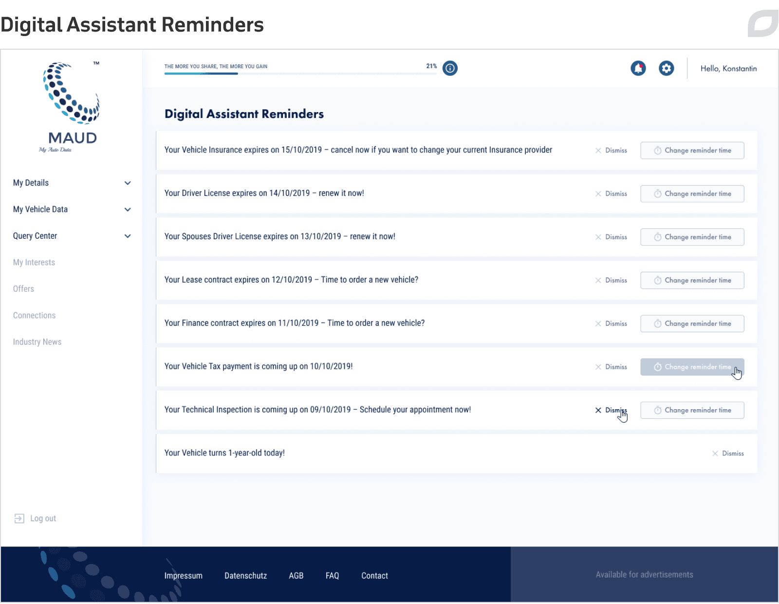779x604 pixels.
Task: Click X icon on Finance contract reminder
Action: pyautogui.click(x=598, y=324)
